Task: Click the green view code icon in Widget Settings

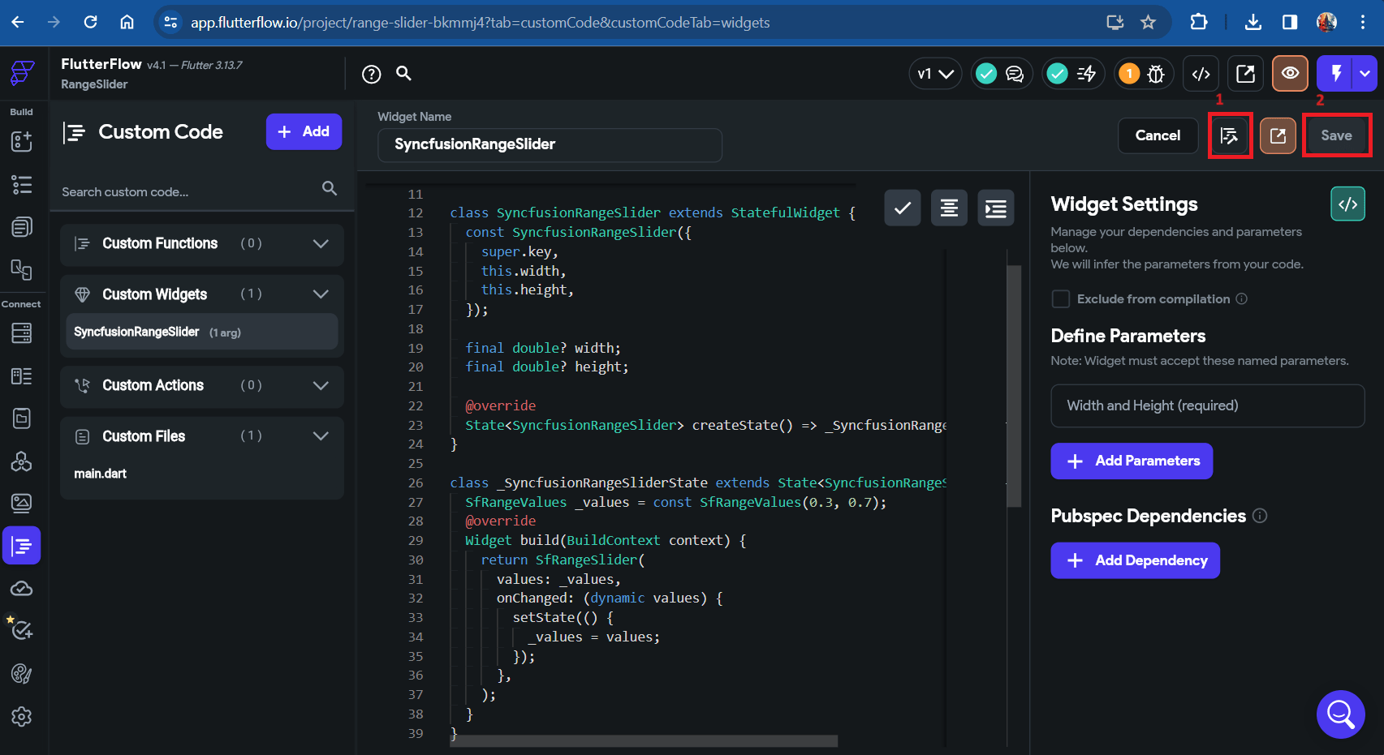Action: point(1347,204)
